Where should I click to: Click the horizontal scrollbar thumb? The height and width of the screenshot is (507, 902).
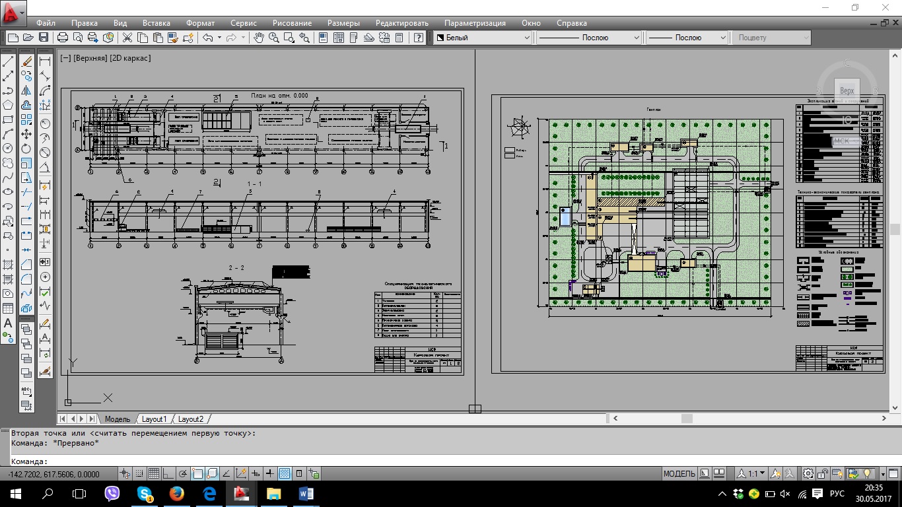(687, 419)
